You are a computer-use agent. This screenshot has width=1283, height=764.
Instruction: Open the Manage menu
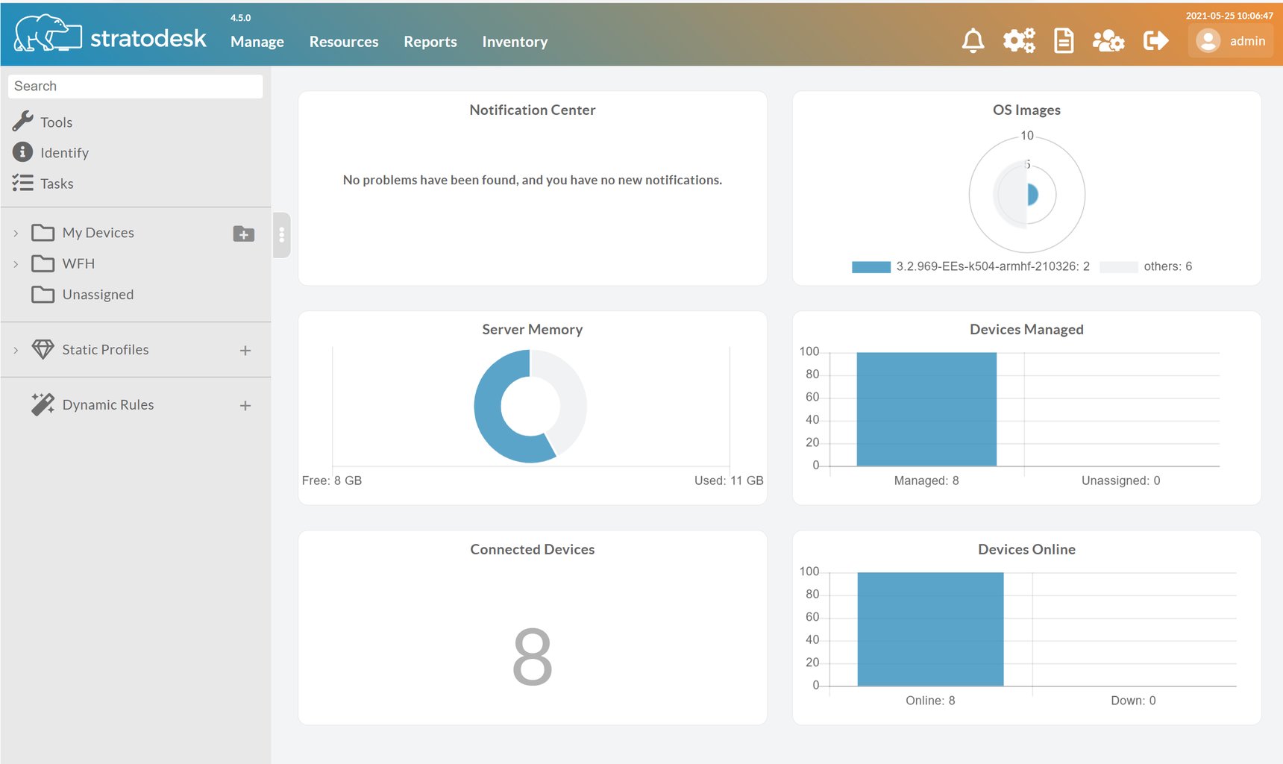257,42
